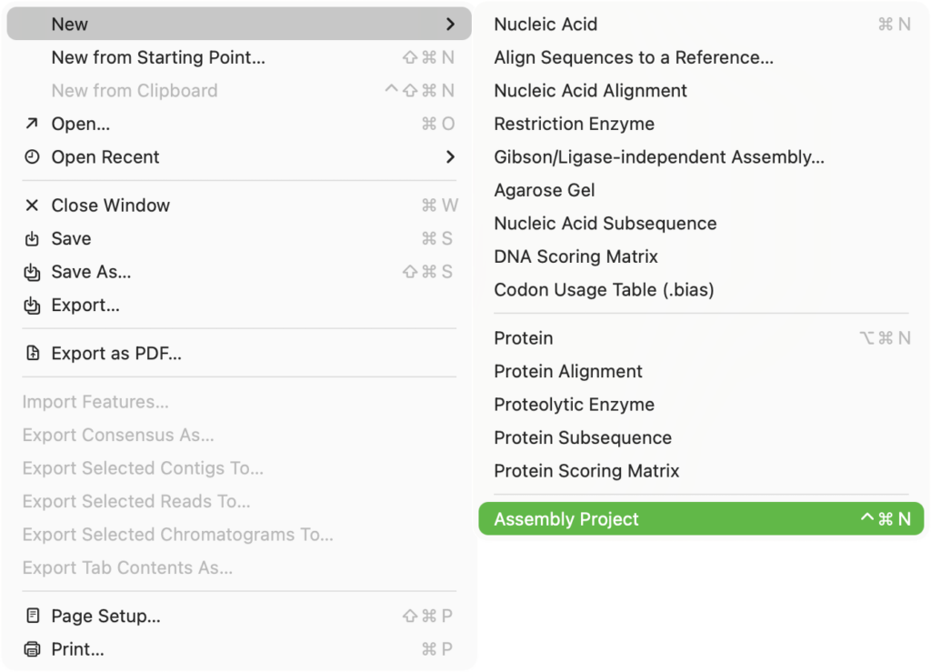Click the document icon beside Export as PDF

[x=33, y=353]
